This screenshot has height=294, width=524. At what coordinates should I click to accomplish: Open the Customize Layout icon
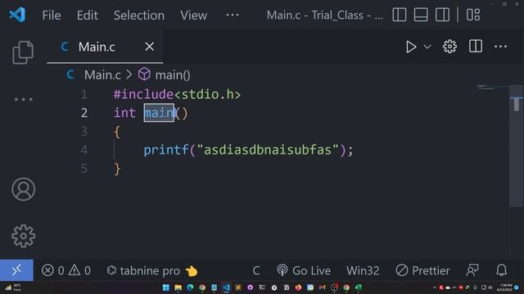tap(473, 15)
